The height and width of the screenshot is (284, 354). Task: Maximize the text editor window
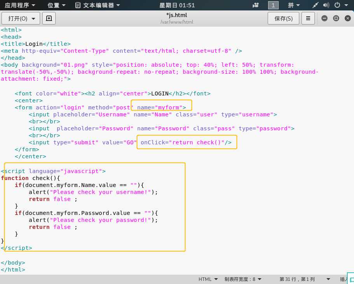point(336,18)
